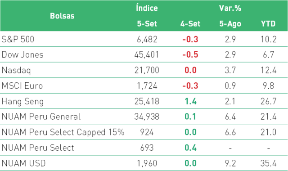Image resolution: width=288 pixels, height=171 pixels.
Task: Click the Hang Seng 1.4 change value
Action: point(190,101)
